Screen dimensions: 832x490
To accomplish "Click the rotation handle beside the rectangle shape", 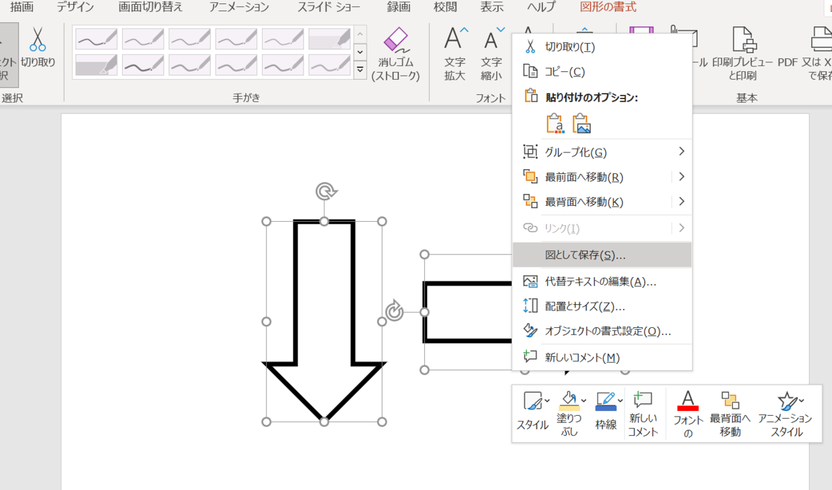I will 395,311.
